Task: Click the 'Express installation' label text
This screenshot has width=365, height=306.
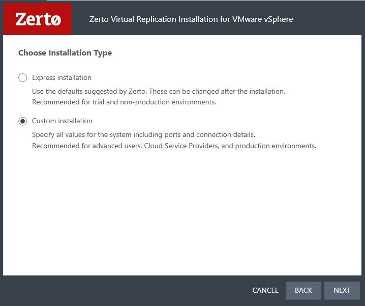Action: pos(62,78)
